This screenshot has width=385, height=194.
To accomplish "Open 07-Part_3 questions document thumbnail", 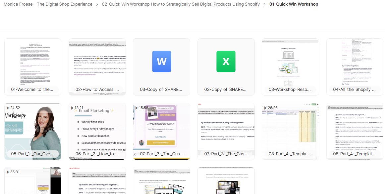I will (226, 131).
